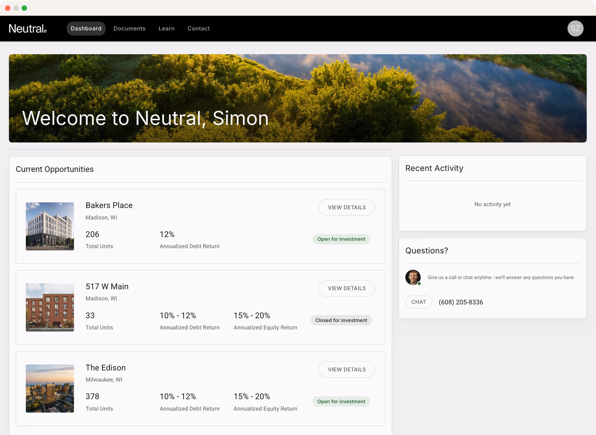
Task: View details for 517 W Main
Action: pyautogui.click(x=347, y=288)
